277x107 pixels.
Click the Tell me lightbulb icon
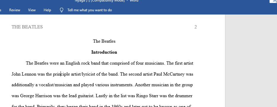point(61,10)
